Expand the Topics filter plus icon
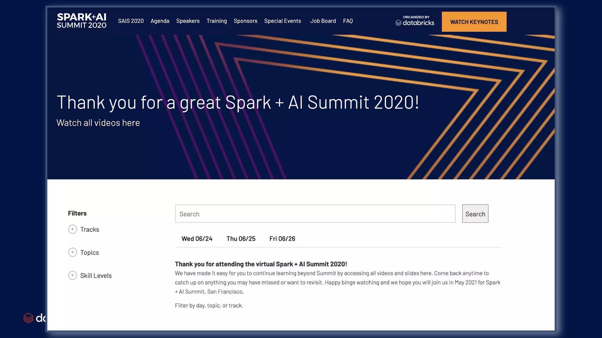 (x=73, y=252)
